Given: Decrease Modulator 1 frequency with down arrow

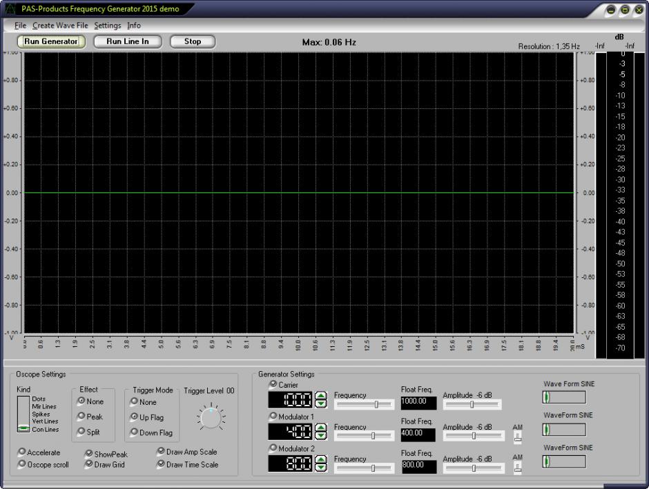Looking at the screenshot, I should point(321,435).
